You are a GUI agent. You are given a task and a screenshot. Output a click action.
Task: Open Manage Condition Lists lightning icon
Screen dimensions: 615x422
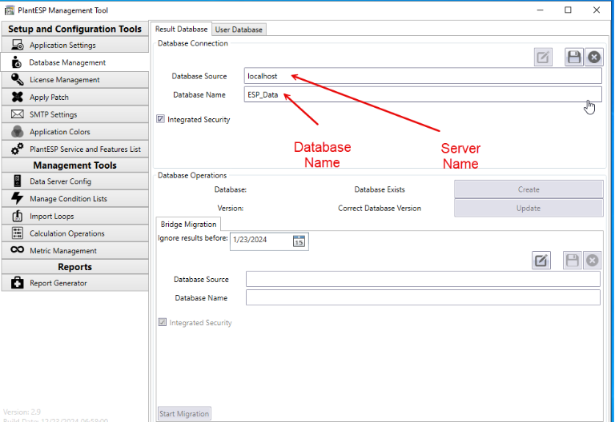pyautogui.click(x=18, y=198)
